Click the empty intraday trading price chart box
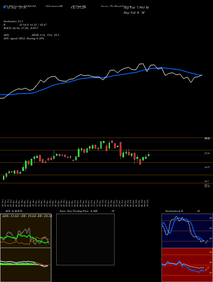Image resolution: width=213 pixels, height=282 pixels. (85, 239)
